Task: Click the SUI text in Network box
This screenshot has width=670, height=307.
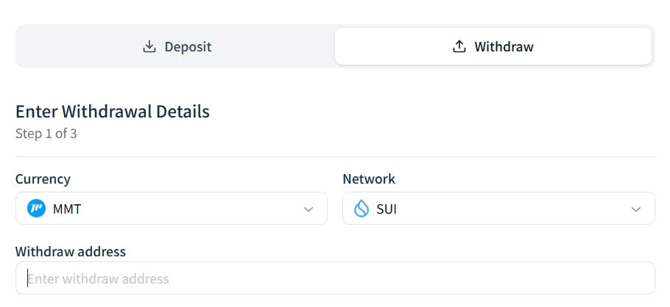Action: [387, 209]
